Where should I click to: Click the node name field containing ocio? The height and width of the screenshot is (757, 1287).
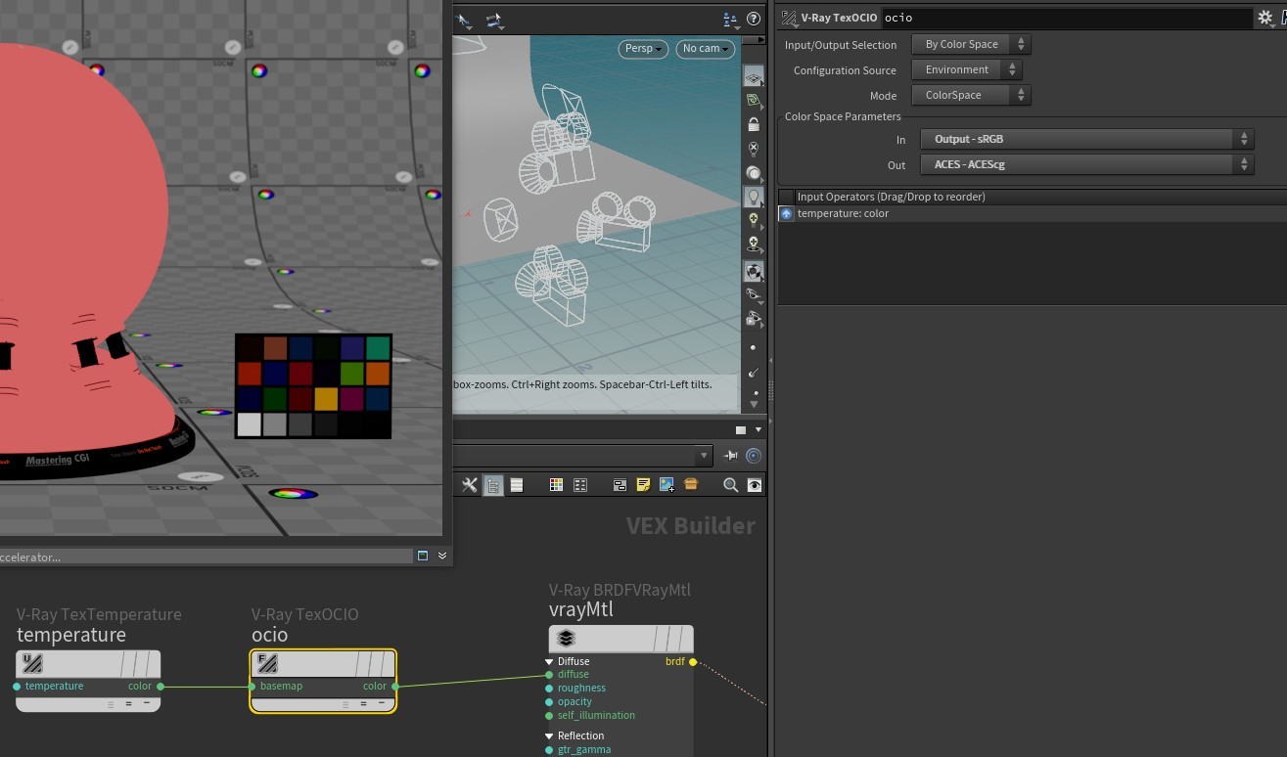click(1067, 18)
